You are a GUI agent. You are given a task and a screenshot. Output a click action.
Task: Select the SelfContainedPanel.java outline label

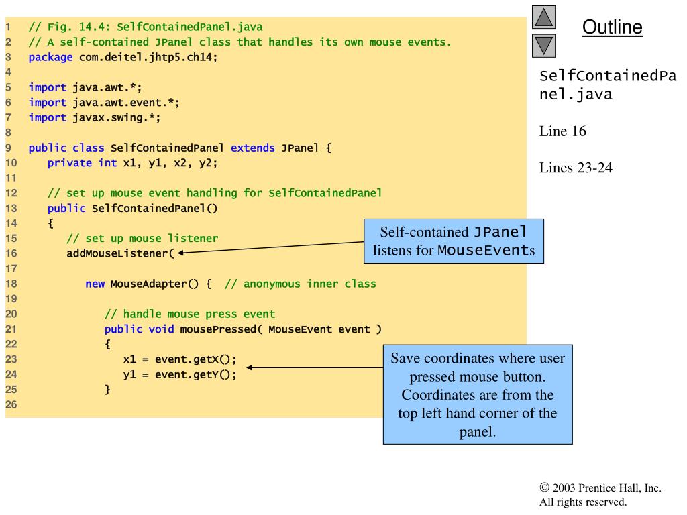(x=608, y=85)
